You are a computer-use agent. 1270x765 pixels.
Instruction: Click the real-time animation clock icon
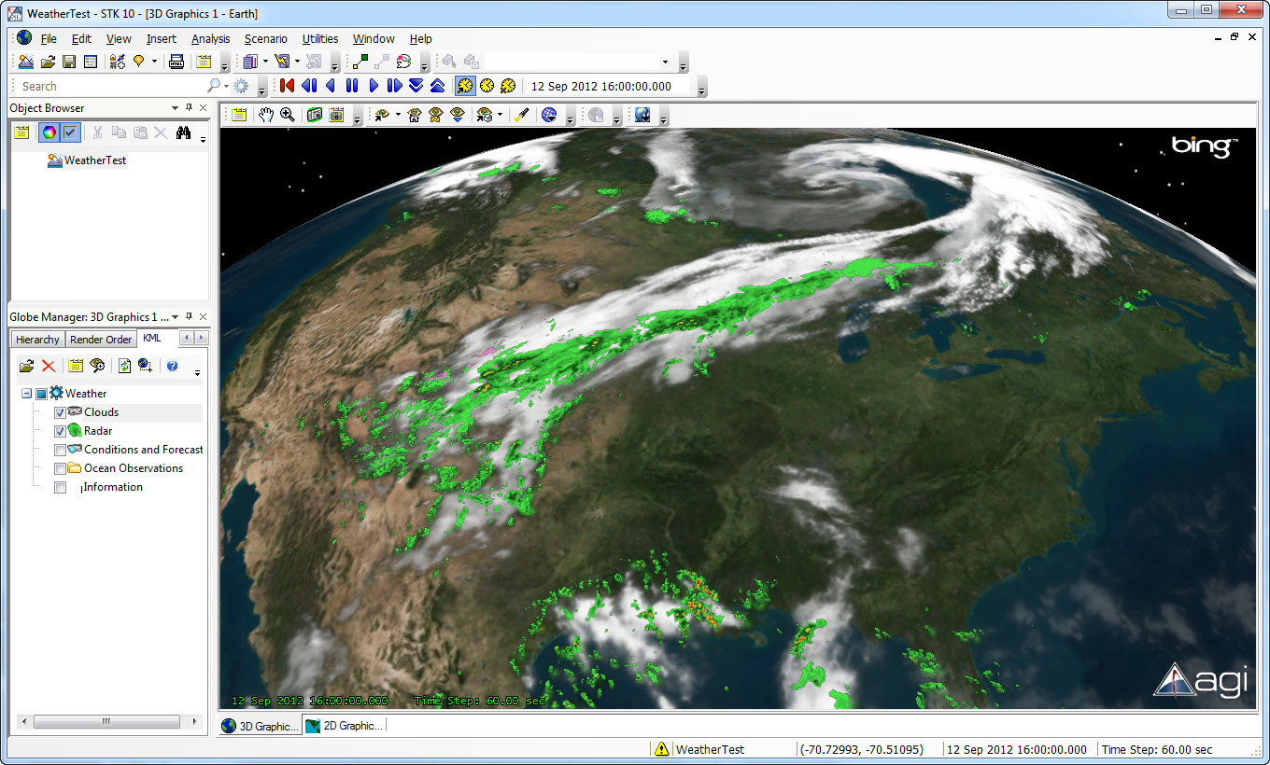[x=487, y=86]
